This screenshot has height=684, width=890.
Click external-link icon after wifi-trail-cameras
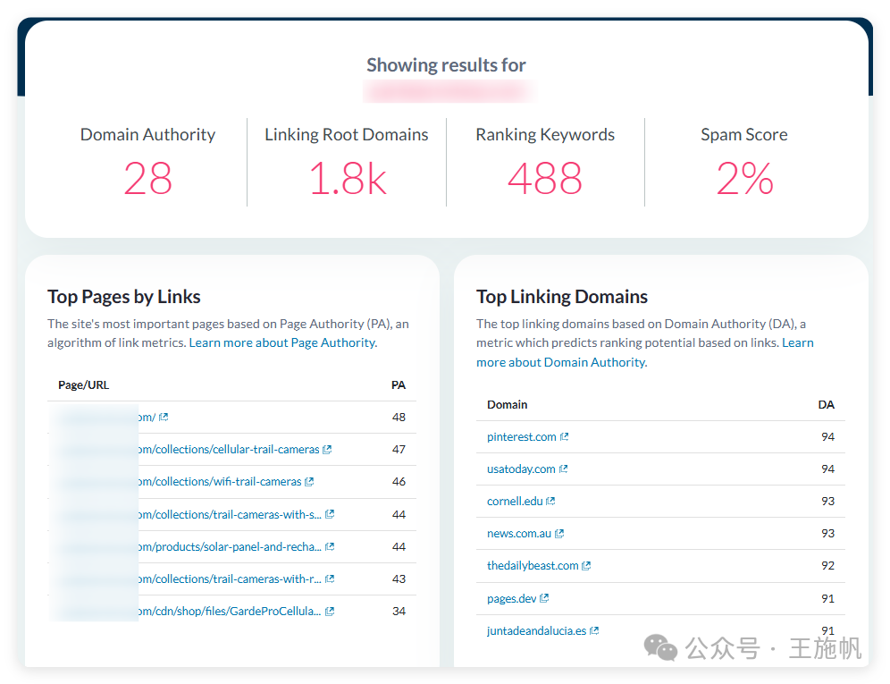coord(309,482)
